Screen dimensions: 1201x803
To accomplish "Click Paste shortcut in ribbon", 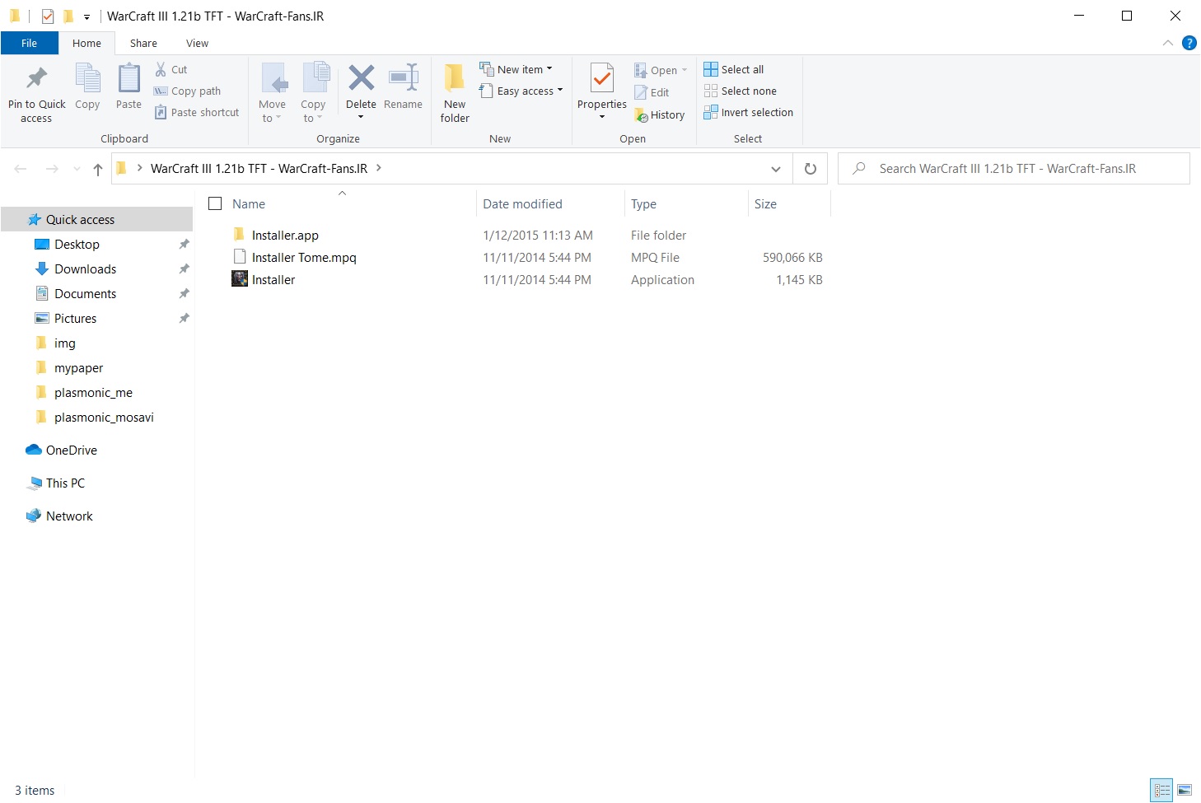I will click(197, 113).
